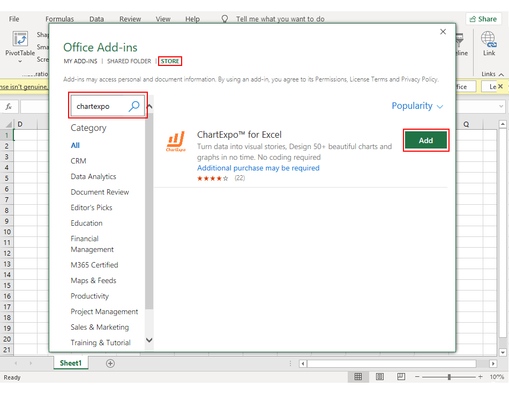The height and width of the screenshot is (394, 509).
Task: Select the Sales & Marketing category
Action: click(x=100, y=327)
